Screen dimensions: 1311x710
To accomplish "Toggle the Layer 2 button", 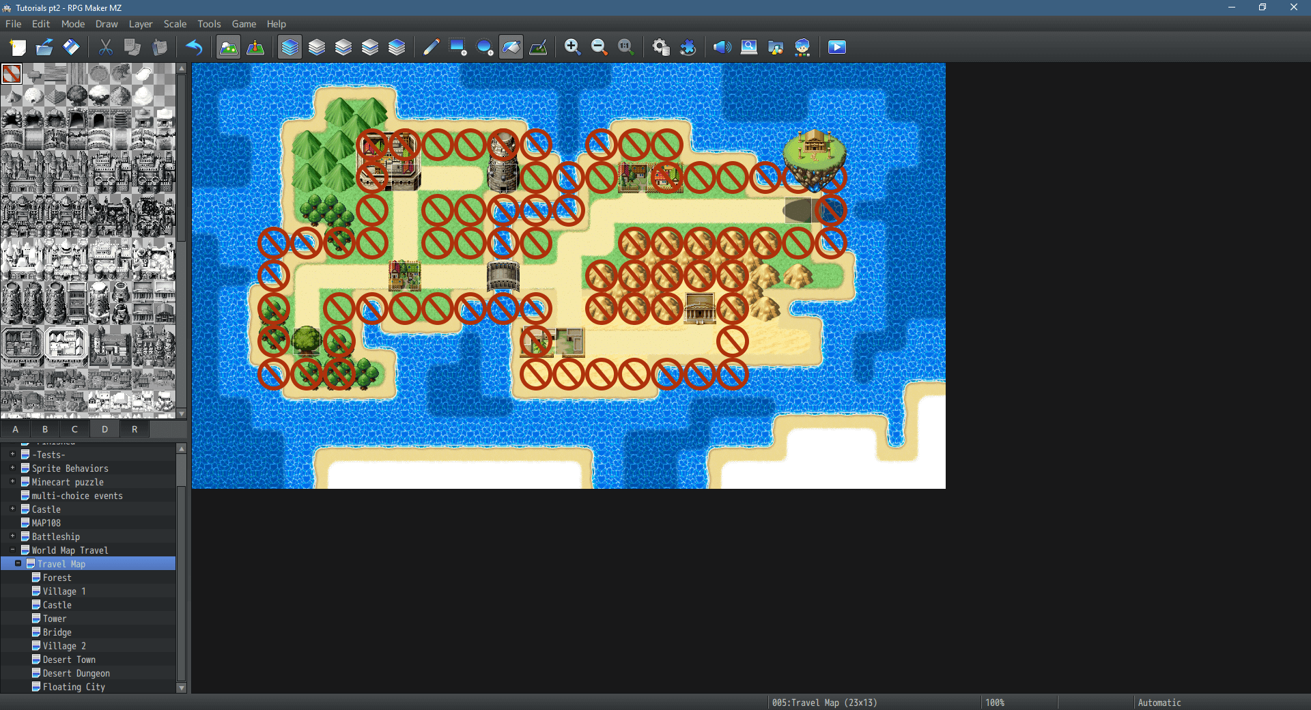I will (x=343, y=47).
